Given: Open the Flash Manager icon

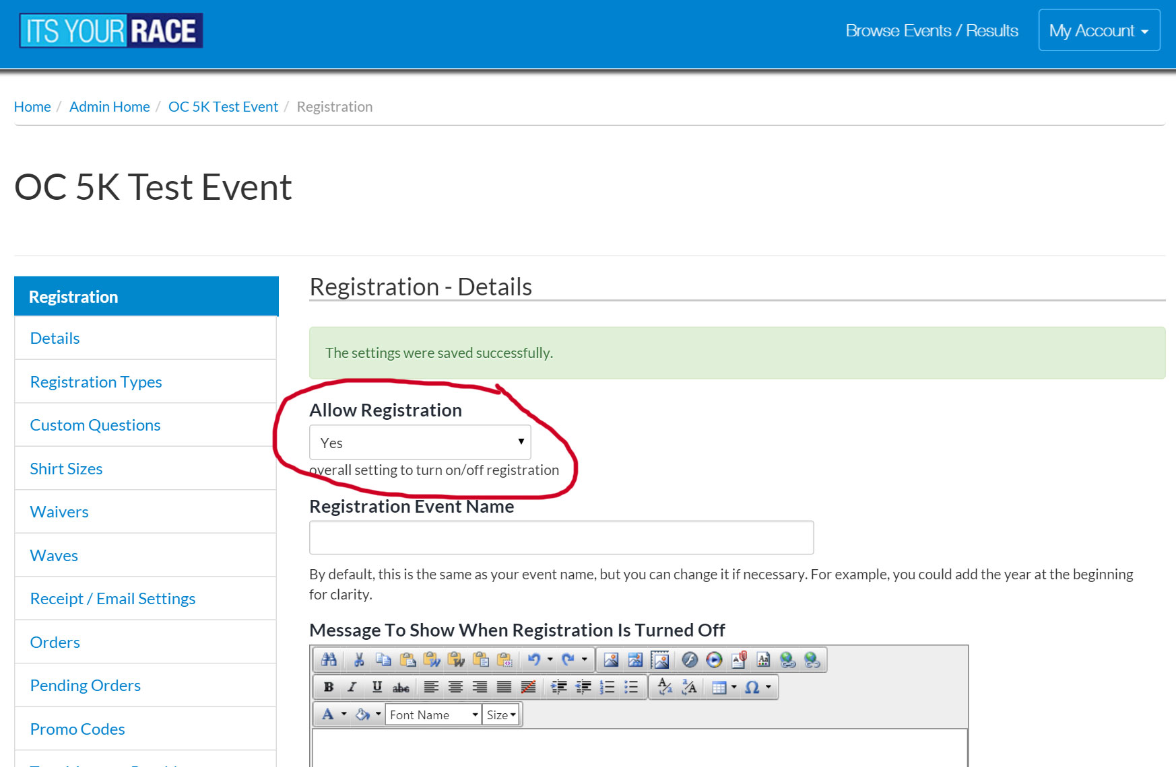Looking at the screenshot, I should 690,660.
